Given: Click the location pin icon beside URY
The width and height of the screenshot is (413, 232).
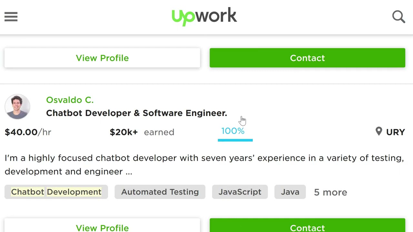Looking at the screenshot, I should coord(379,131).
